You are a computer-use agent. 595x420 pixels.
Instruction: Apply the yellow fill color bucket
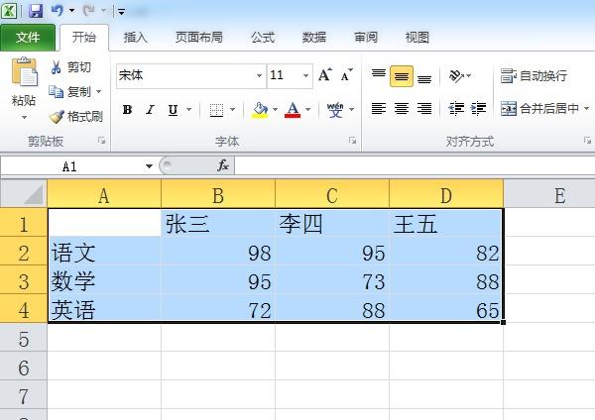(260, 110)
